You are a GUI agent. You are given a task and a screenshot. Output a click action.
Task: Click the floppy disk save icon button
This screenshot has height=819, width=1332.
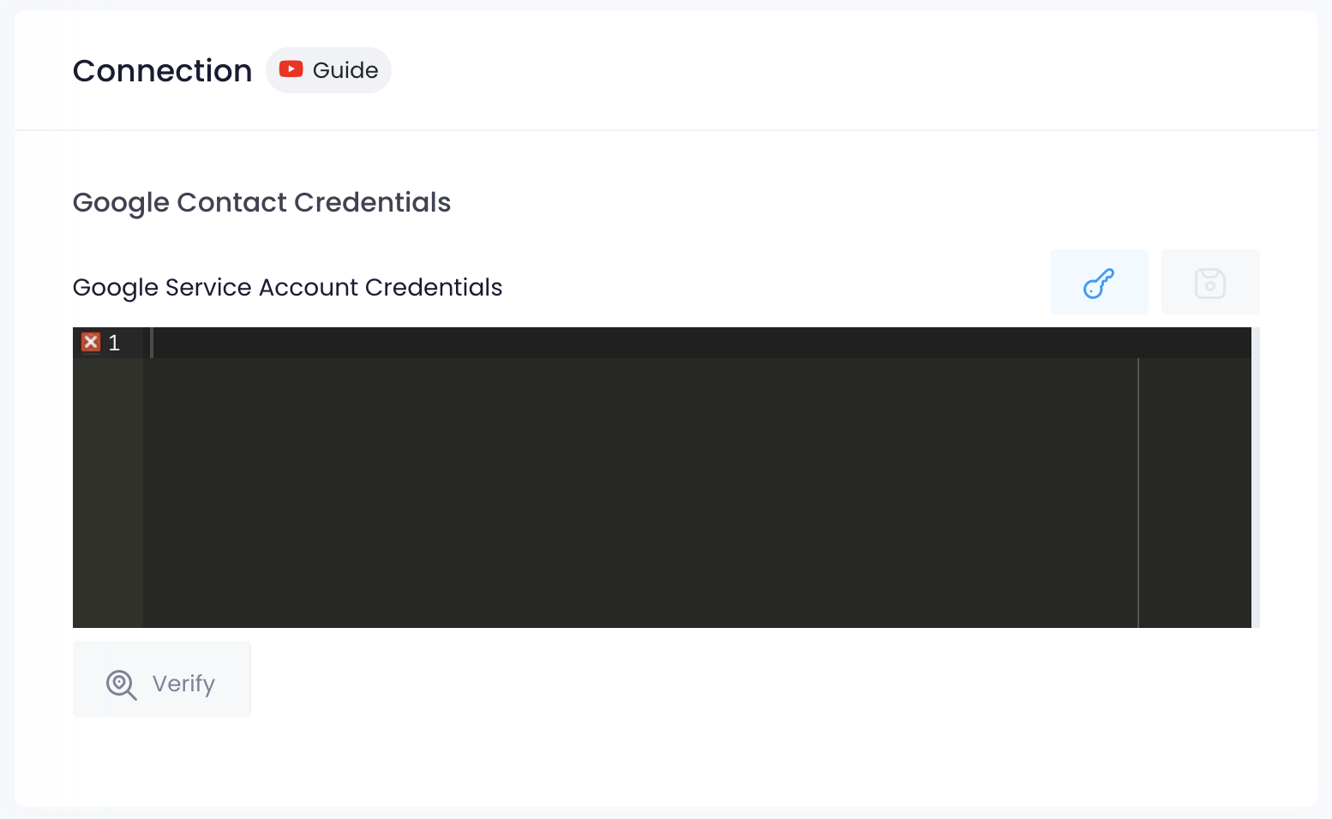1209,282
